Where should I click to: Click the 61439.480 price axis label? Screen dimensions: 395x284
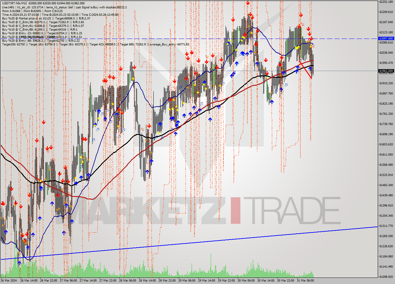tap(386, 195)
